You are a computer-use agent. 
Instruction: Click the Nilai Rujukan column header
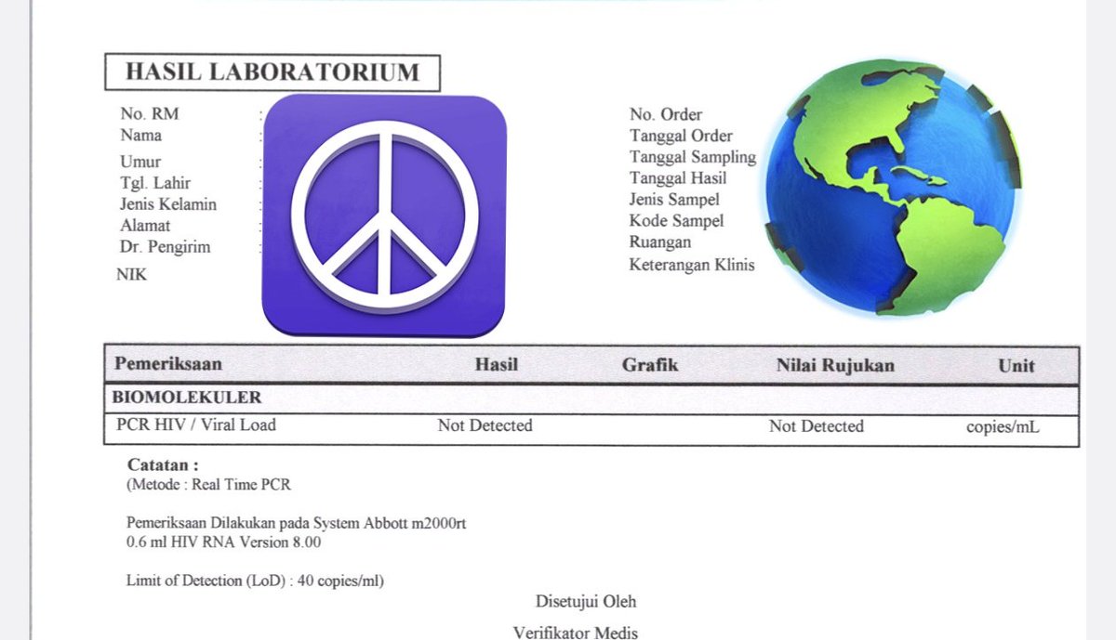point(835,365)
